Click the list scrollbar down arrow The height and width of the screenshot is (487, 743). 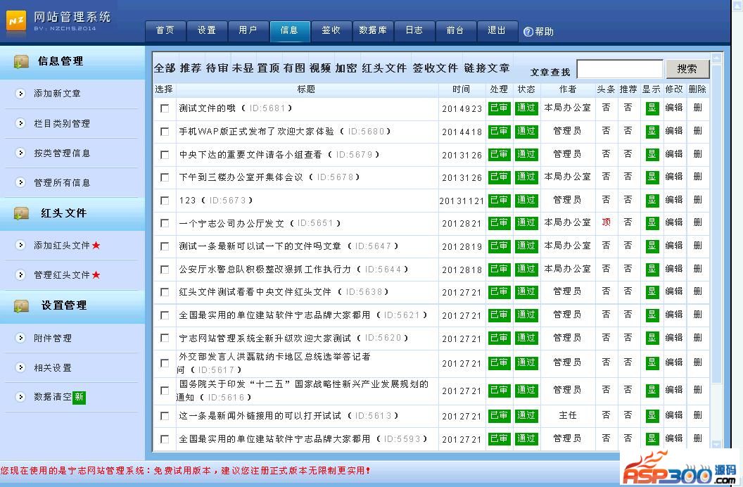716,444
